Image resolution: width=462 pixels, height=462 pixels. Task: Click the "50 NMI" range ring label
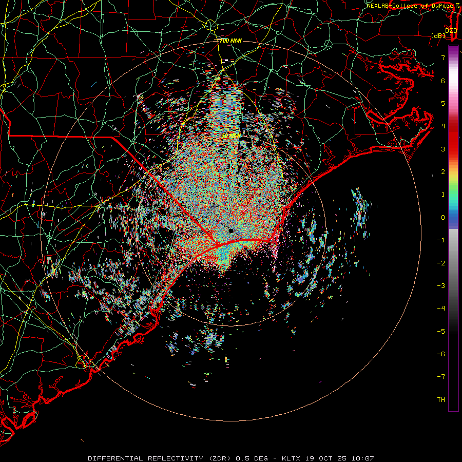231,136
